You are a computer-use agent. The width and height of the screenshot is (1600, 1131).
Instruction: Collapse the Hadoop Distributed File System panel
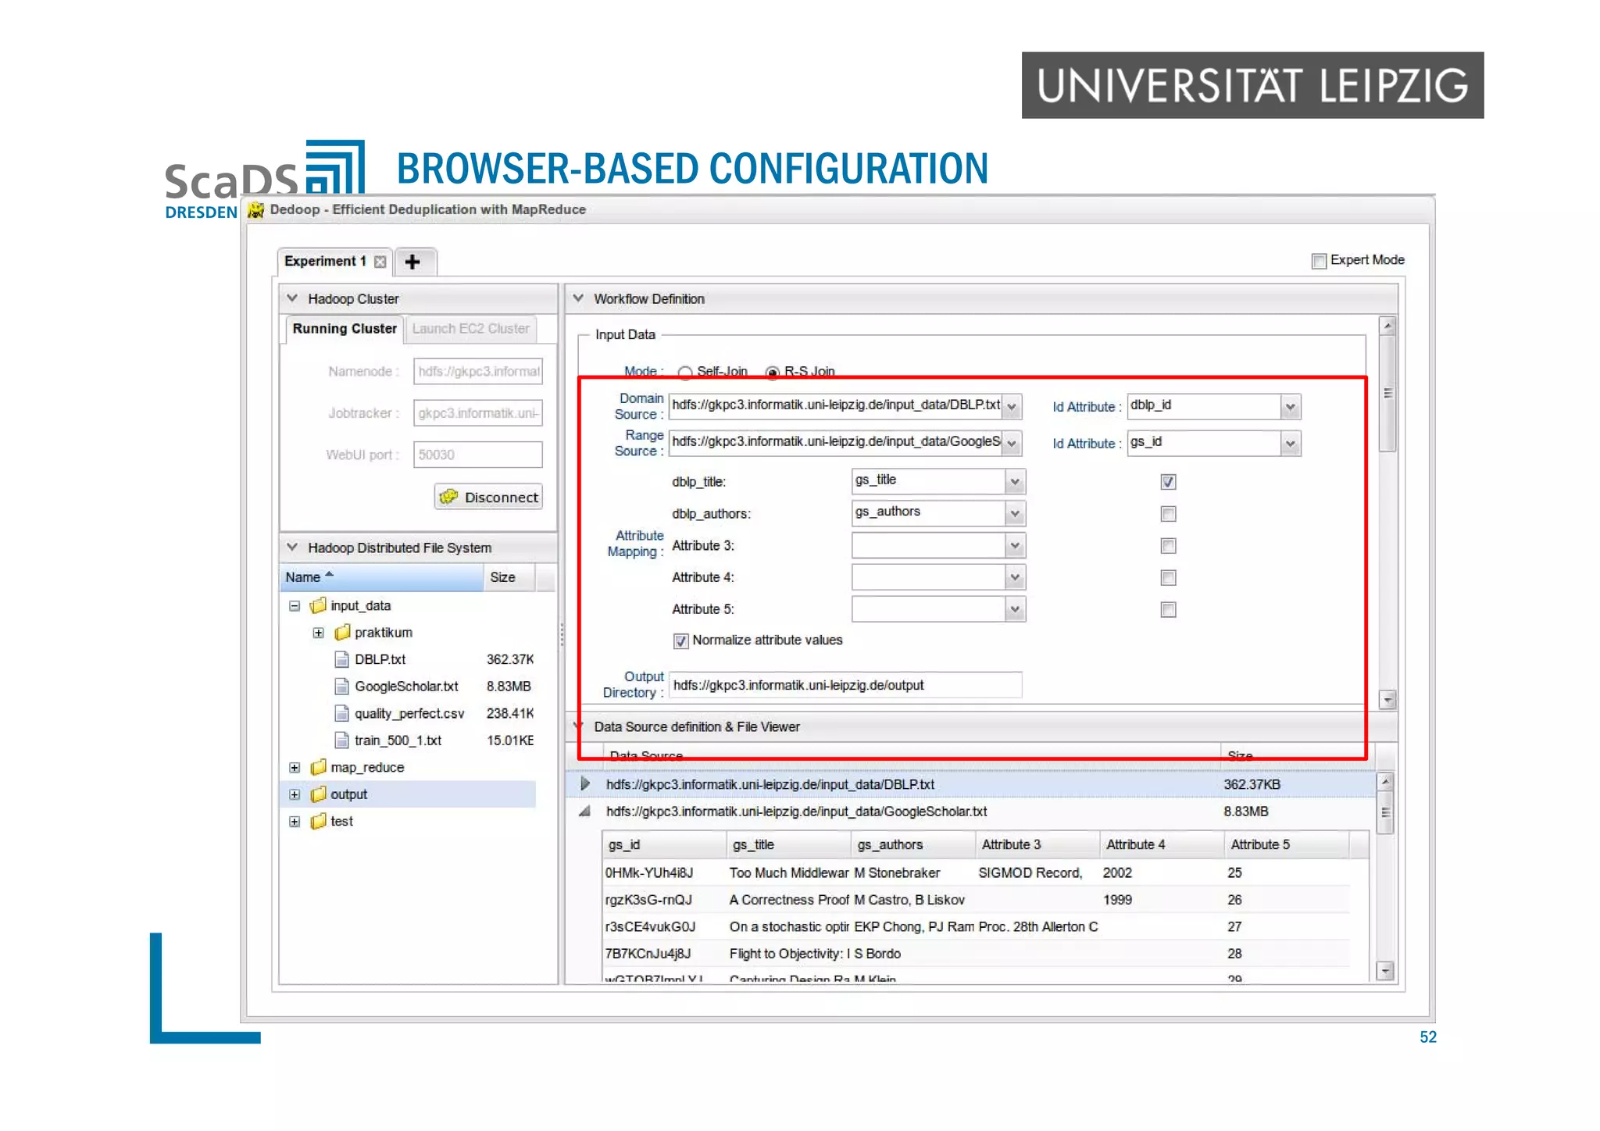coord(292,548)
